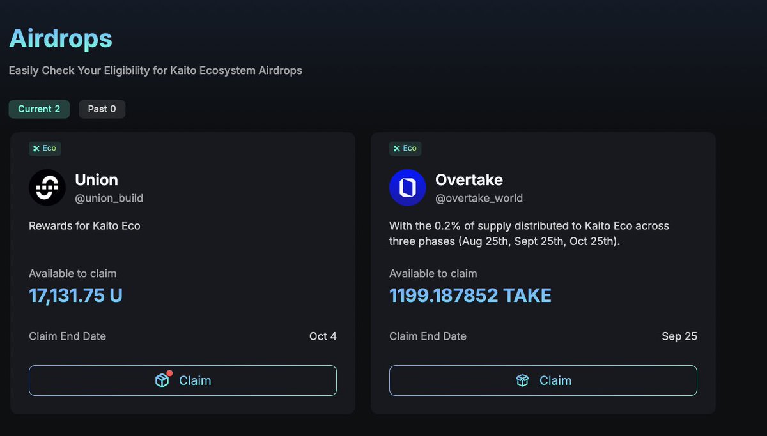Switch to the Past 0 tab
Image resolution: width=767 pixels, height=436 pixels.
click(x=102, y=109)
